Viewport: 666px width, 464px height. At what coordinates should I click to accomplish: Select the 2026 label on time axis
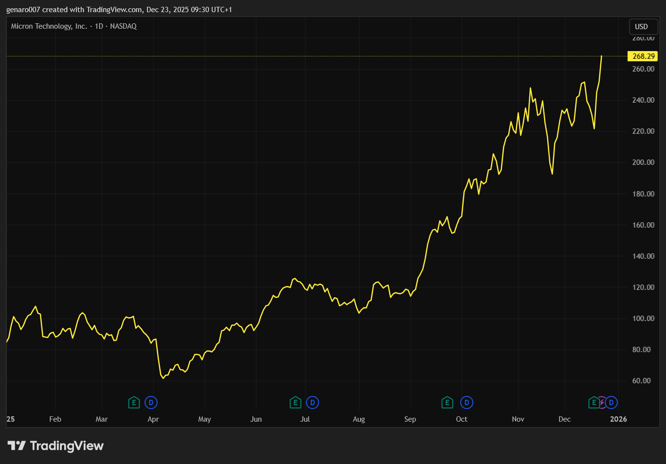[x=619, y=419]
